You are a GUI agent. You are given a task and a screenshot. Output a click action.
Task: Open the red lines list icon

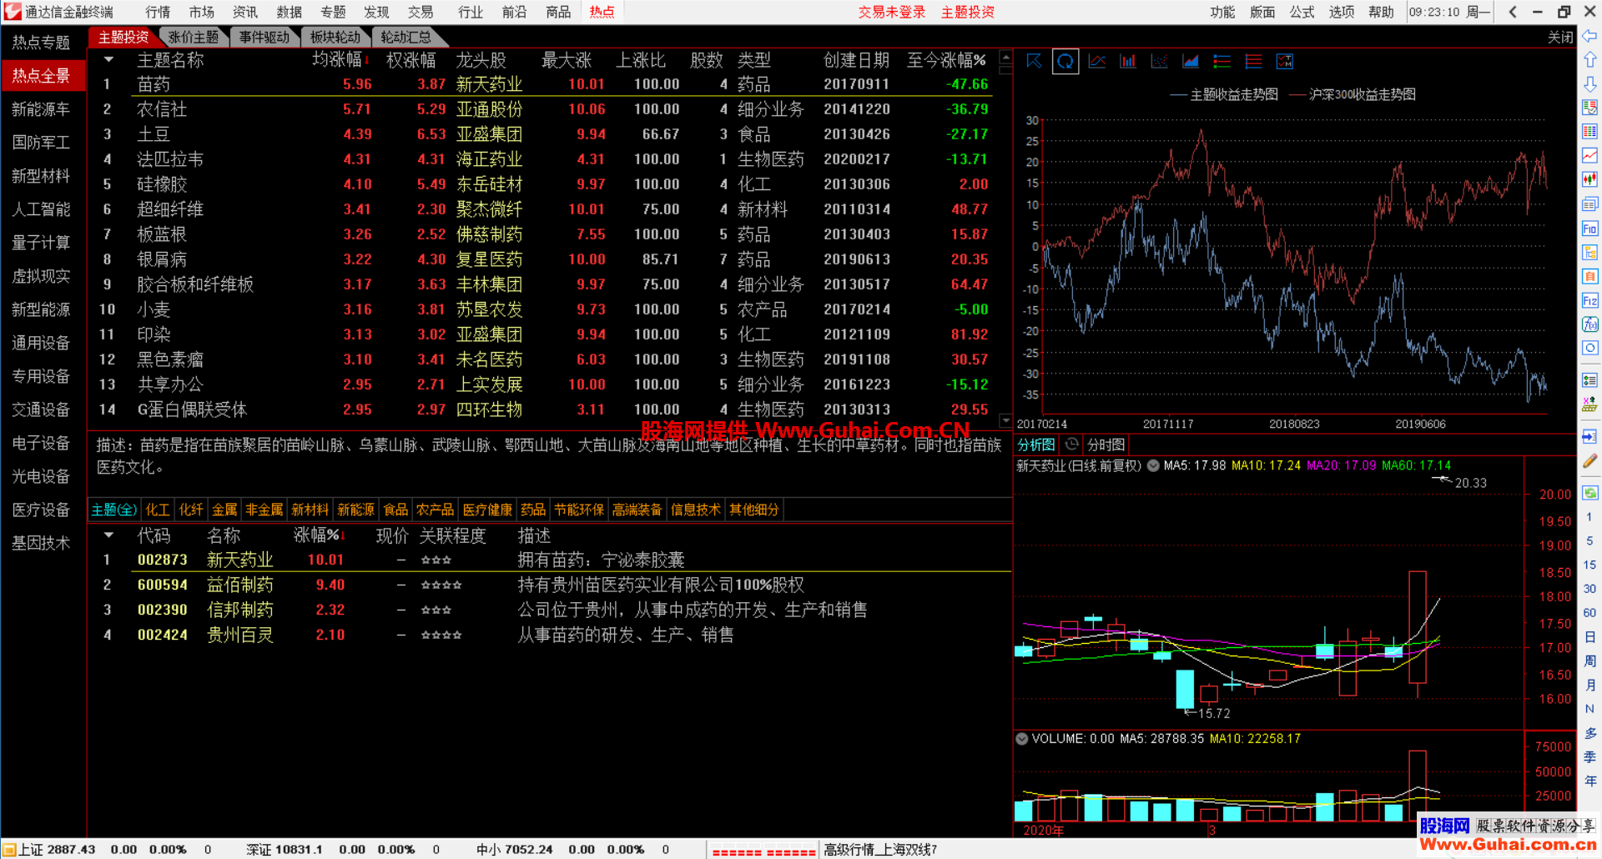coord(1253,61)
